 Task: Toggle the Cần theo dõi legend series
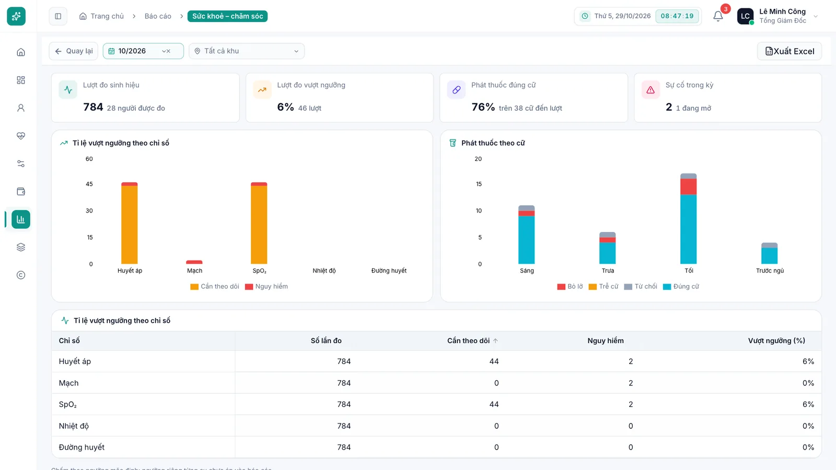(x=215, y=287)
